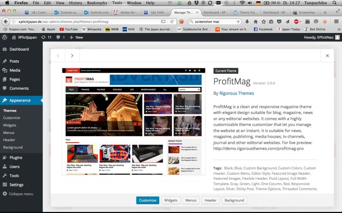Screen dimensions: 342x213
Task: Open the Facebook bookmark
Action: click(x=263, y=29)
